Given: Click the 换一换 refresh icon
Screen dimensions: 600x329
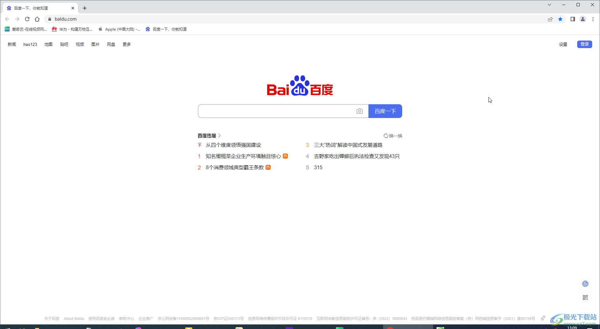Looking at the screenshot, I should [x=386, y=136].
